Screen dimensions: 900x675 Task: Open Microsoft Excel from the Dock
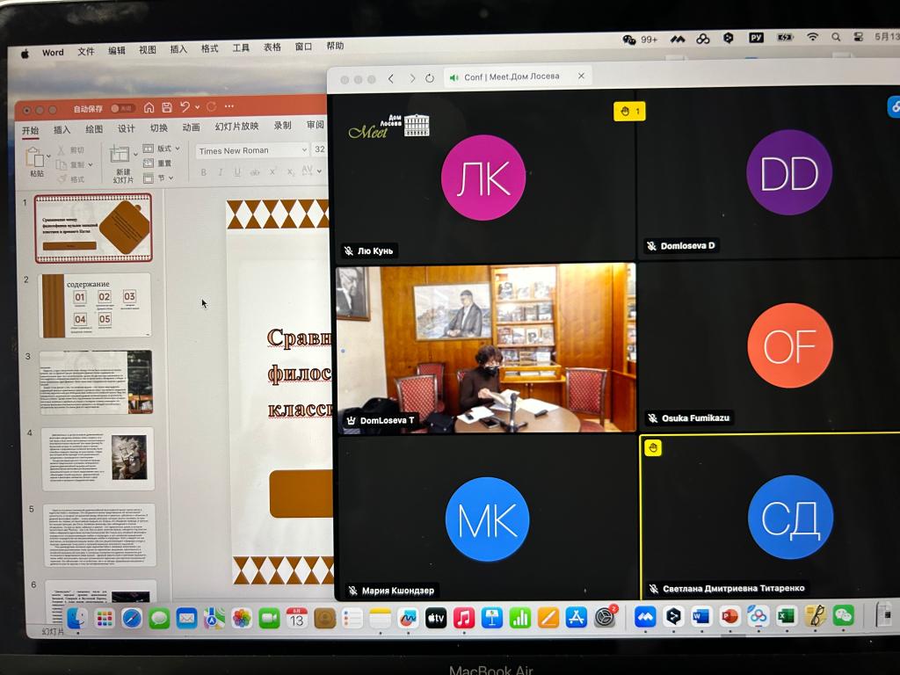pyautogui.click(x=787, y=616)
